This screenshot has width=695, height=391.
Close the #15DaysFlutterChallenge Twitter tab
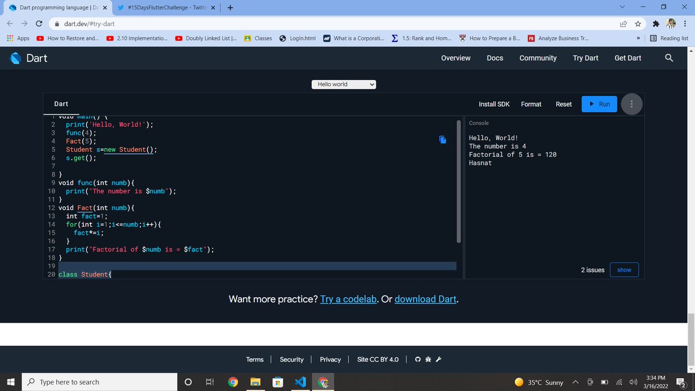[x=212, y=8]
